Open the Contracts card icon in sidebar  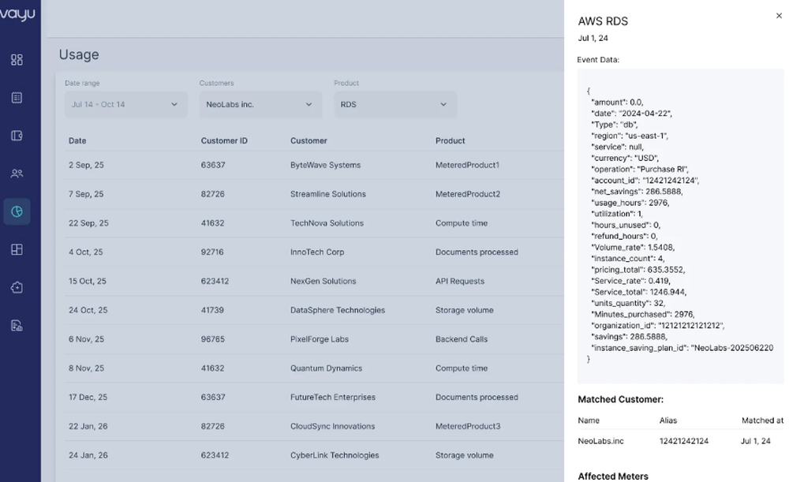[17, 135]
